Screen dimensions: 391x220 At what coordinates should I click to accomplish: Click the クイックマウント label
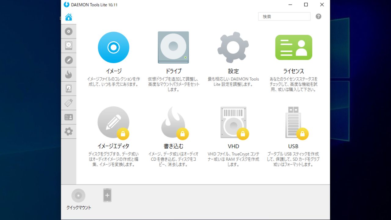[79, 208]
